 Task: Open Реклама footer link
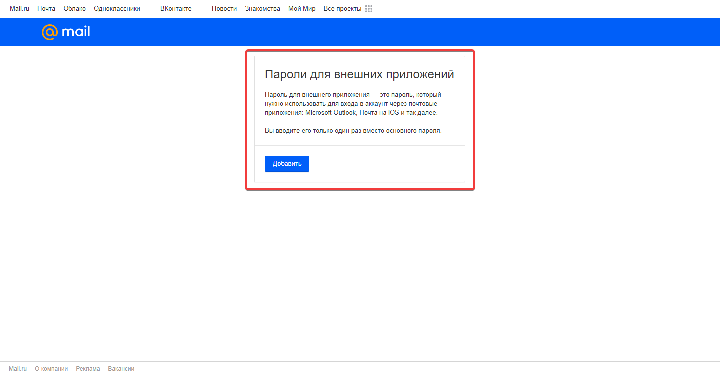click(88, 369)
